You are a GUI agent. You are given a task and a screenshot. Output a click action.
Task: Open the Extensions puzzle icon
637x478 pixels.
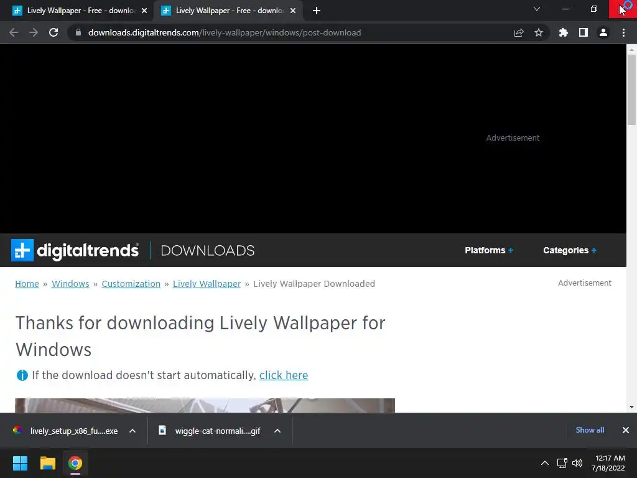pos(564,32)
